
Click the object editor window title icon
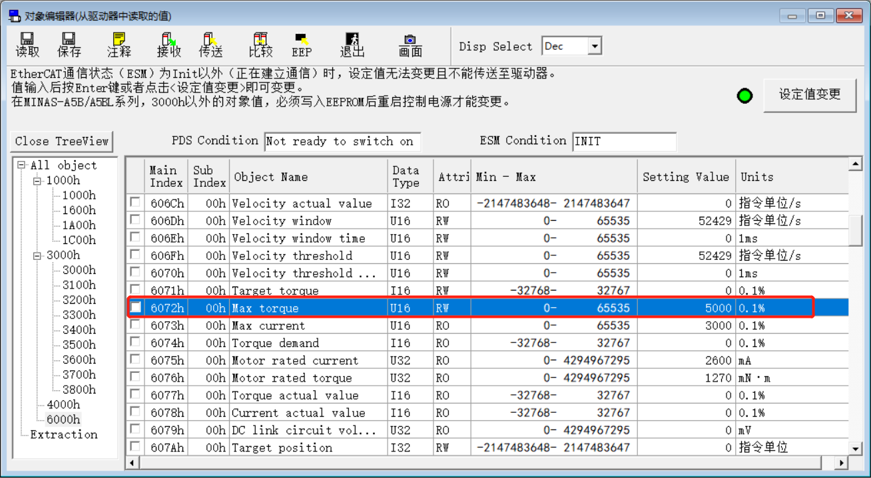click(x=15, y=16)
